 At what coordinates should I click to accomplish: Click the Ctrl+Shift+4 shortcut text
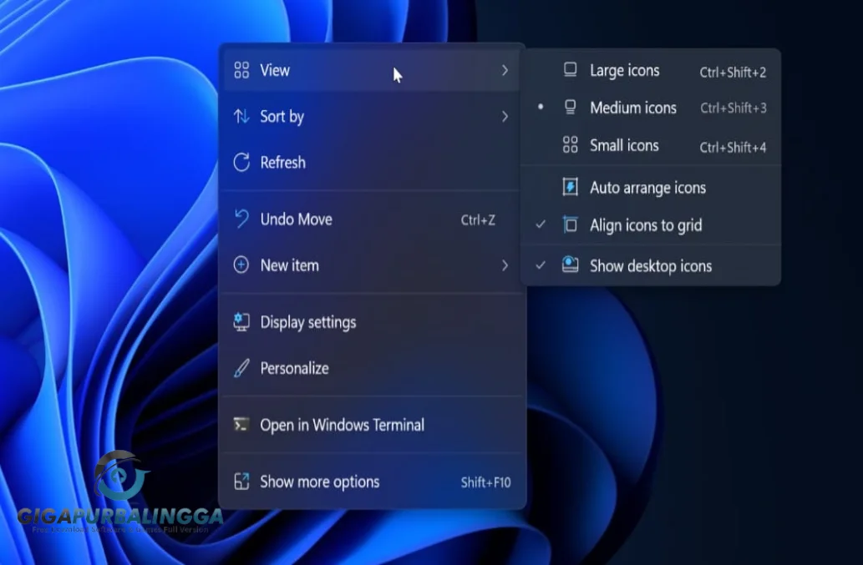coord(733,147)
